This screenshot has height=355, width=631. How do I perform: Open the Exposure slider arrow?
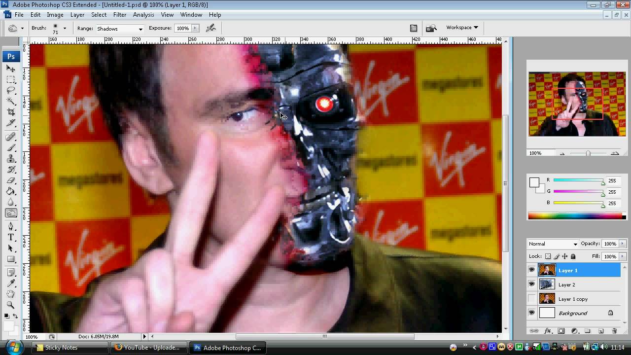pyautogui.click(x=195, y=28)
